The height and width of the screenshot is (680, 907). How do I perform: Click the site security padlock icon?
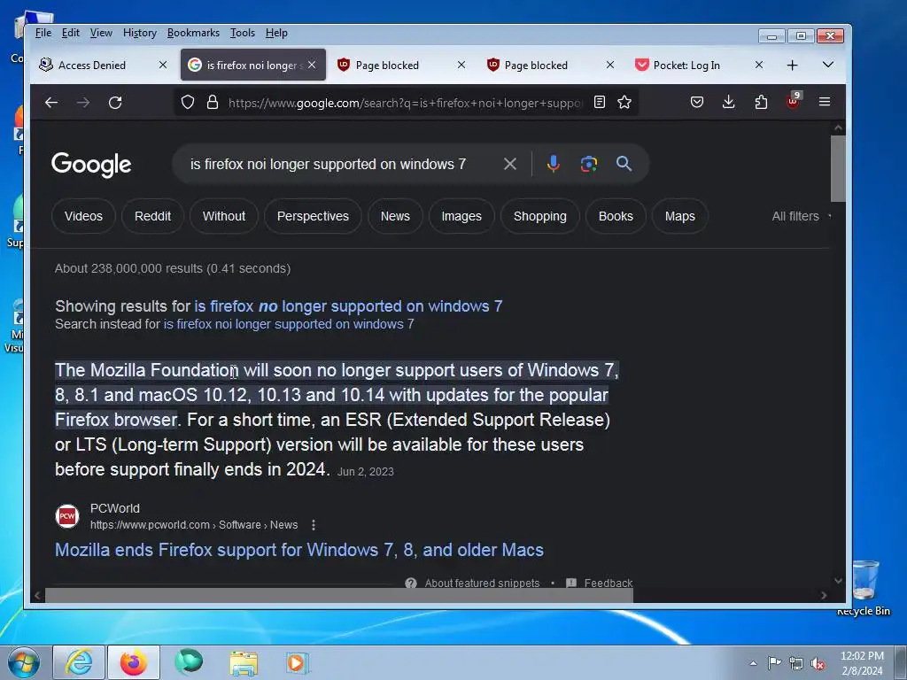coord(213,103)
